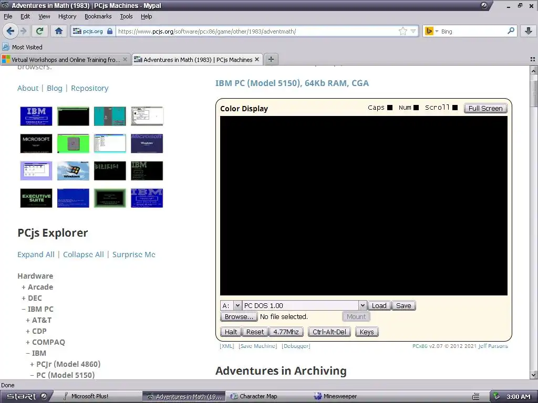This screenshot has height=403, width=538.
Task: Reset the emulated machine
Action: pyautogui.click(x=255, y=332)
